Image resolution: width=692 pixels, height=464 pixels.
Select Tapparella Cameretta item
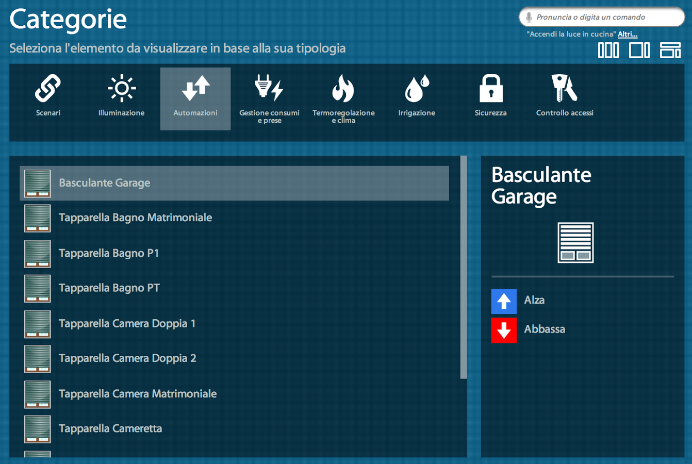point(110,429)
